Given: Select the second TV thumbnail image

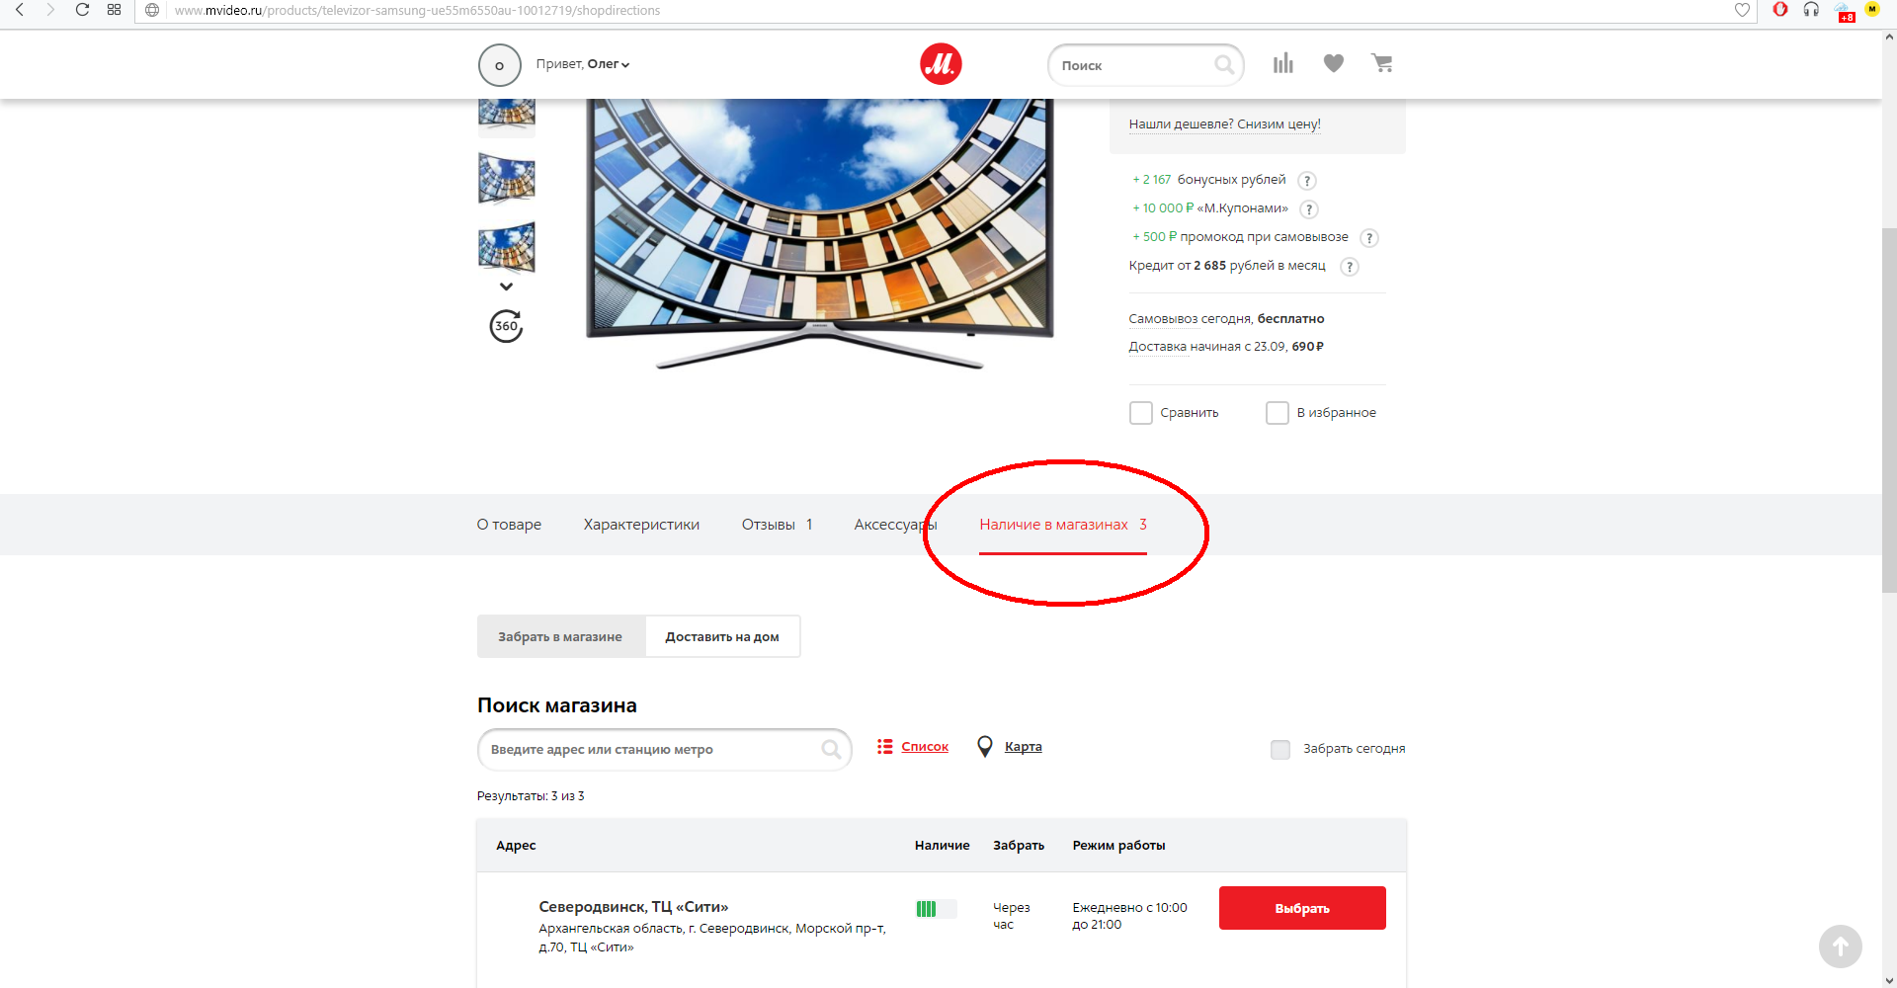Looking at the screenshot, I should pyautogui.click(x=507, y=178).
